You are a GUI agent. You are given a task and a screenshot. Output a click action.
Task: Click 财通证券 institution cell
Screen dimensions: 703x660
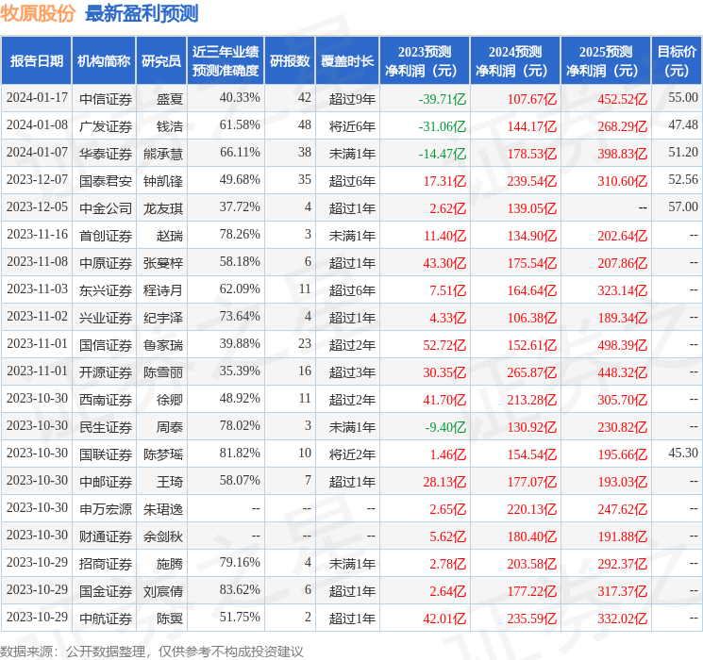tap(106, 536)
